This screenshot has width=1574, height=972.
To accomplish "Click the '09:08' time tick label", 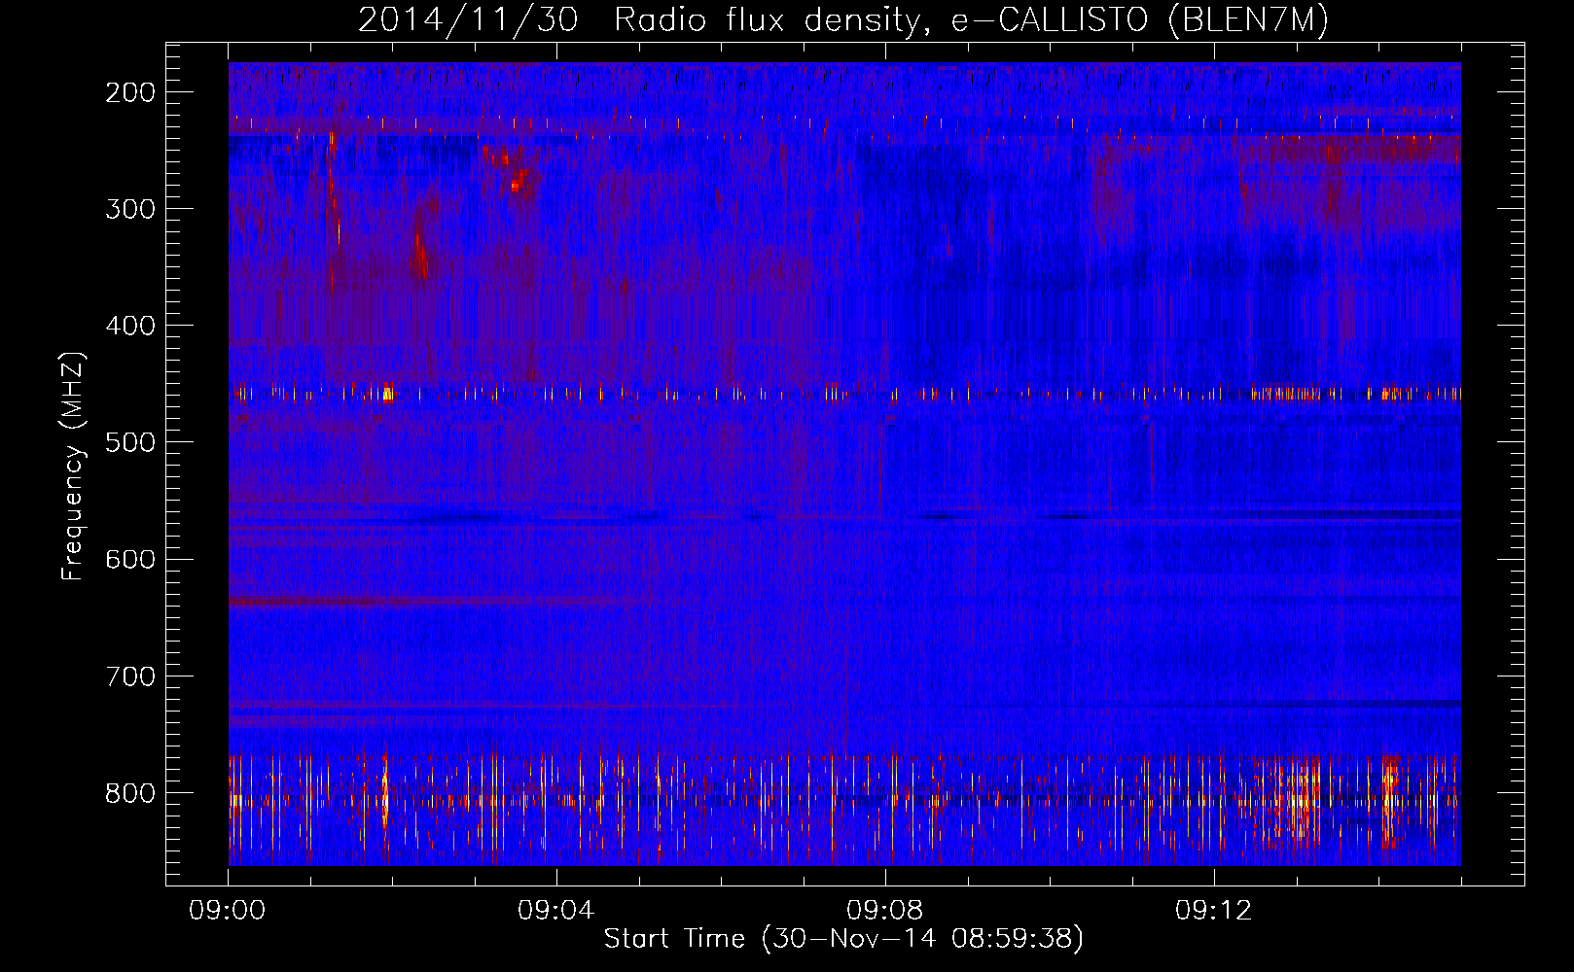I will click(885, 910).
